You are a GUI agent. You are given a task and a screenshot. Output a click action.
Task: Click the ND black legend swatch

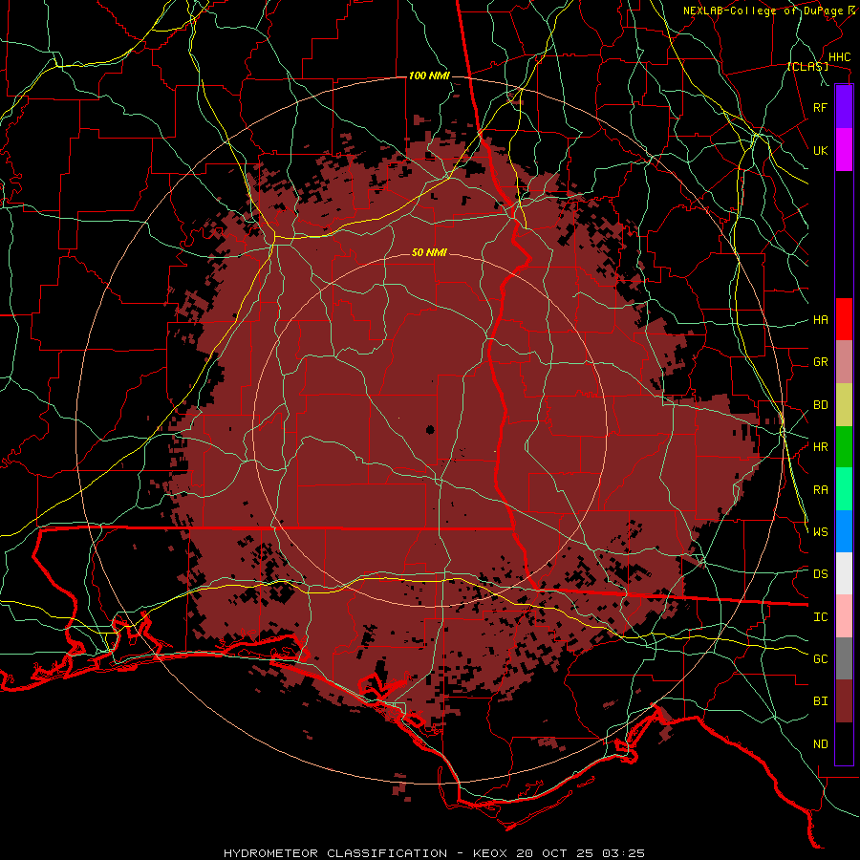[844, 743]
